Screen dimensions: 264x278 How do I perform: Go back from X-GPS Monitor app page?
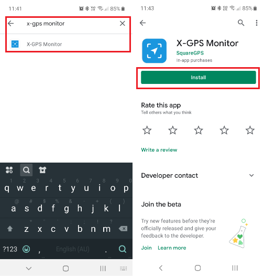click(x=142, y=23)
